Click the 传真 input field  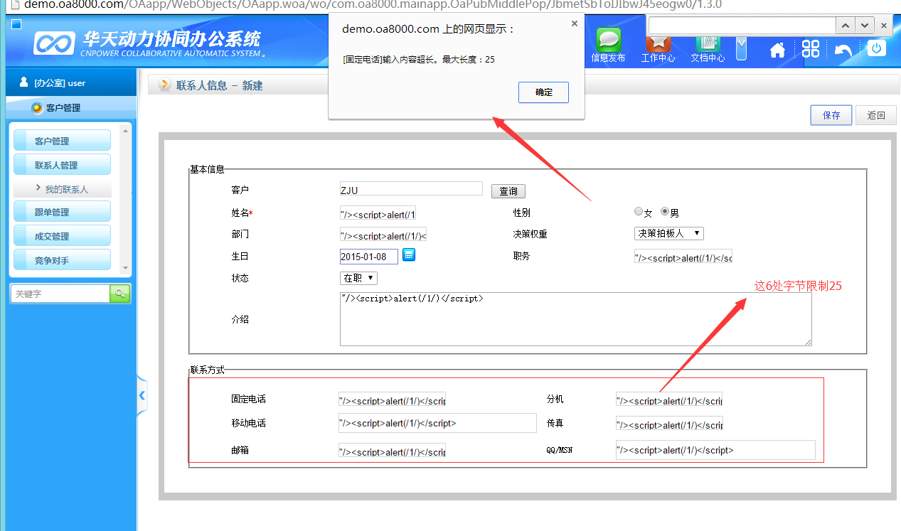point(669,424)
